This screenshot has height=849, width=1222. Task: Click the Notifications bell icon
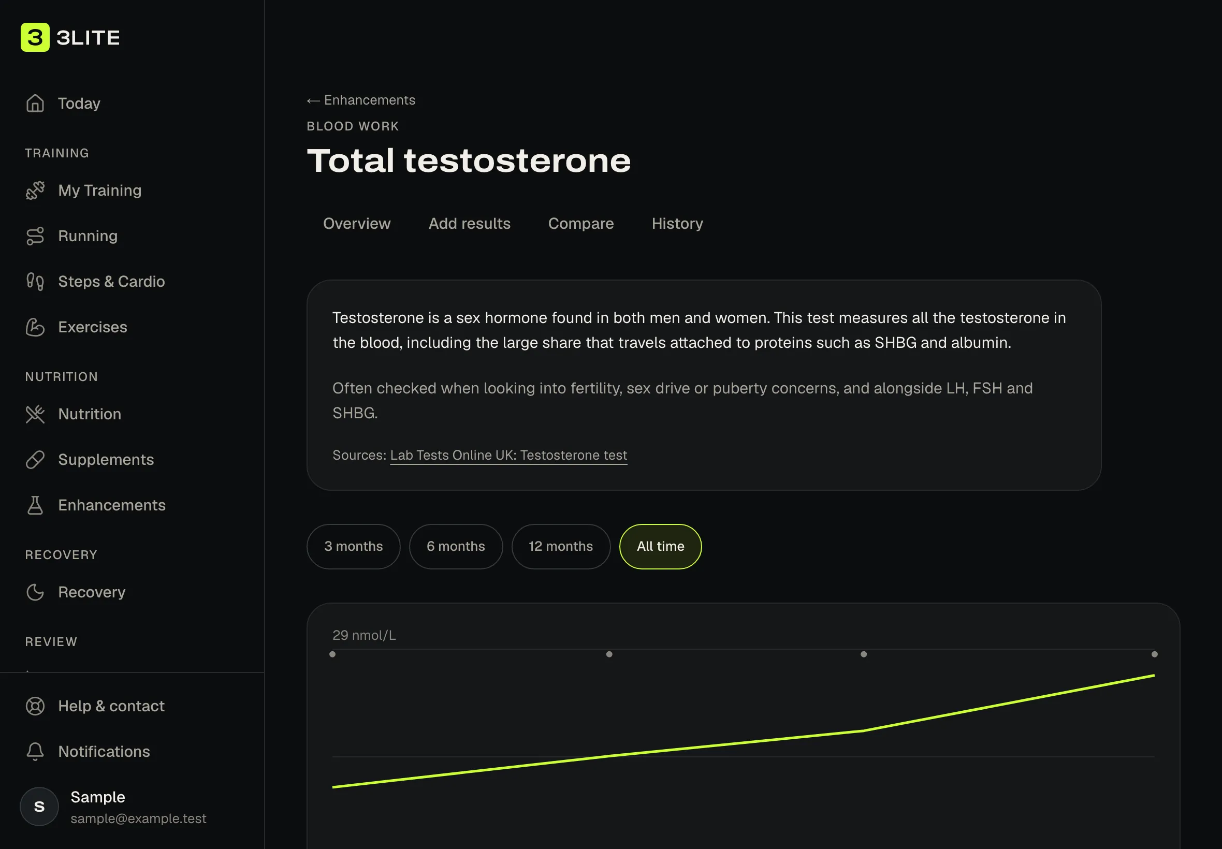[x=35, y=752]
